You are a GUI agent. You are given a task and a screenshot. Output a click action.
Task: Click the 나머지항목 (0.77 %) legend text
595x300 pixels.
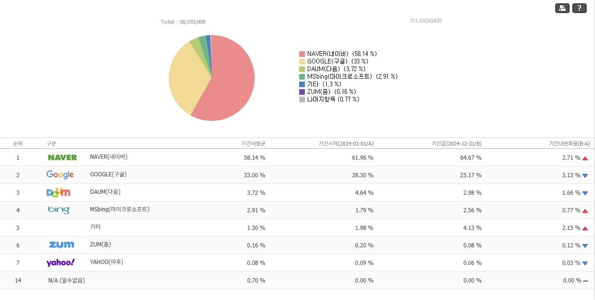click(x=333, y=100)
